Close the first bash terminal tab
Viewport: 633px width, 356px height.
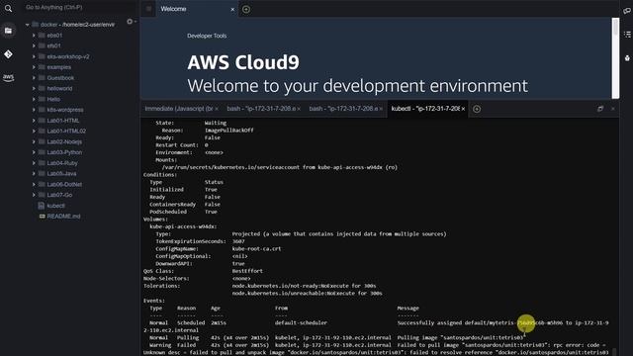click(299, 109)
